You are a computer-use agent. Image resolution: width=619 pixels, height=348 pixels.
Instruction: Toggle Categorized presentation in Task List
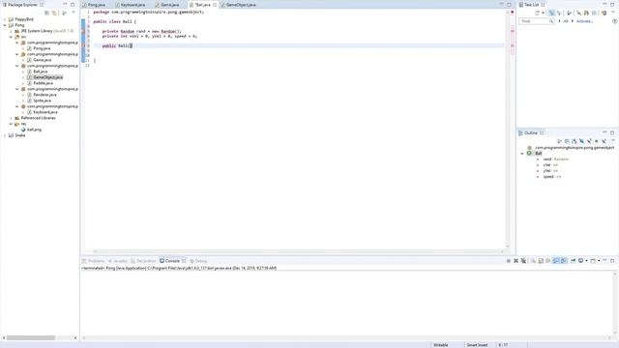[x=551, y=13]
